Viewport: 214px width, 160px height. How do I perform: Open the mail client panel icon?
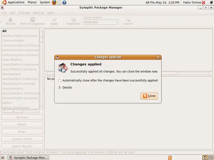point(59,2)
